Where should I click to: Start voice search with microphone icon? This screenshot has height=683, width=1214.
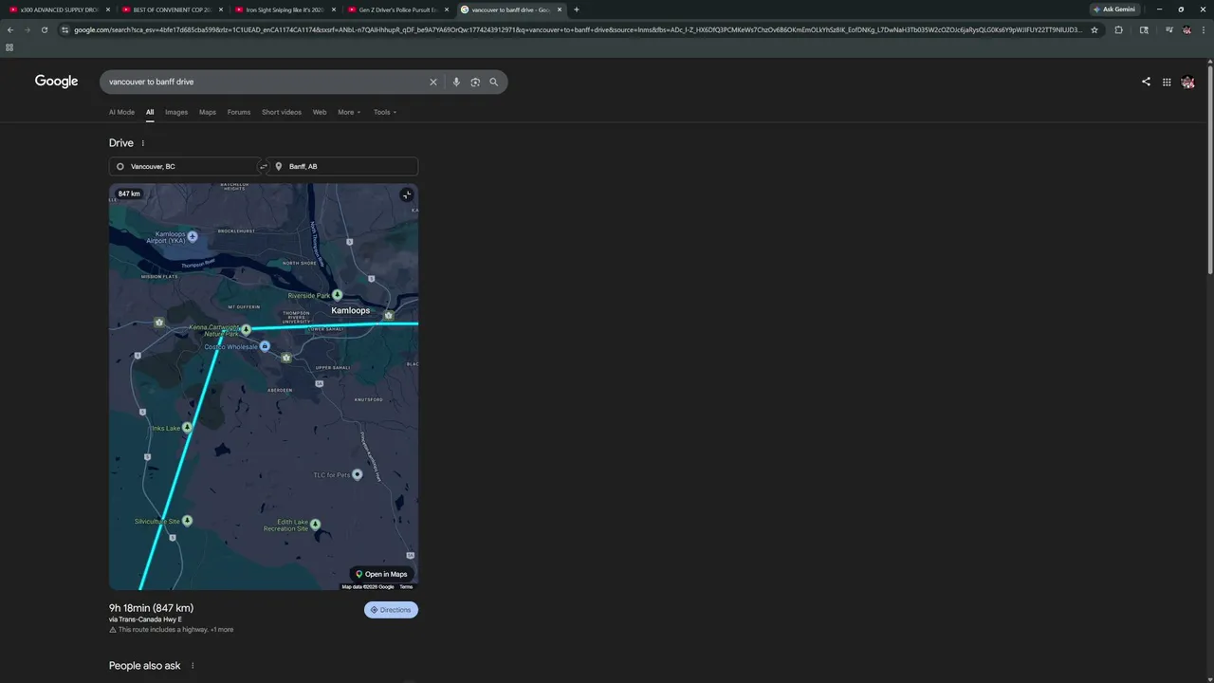click(456, 82)
